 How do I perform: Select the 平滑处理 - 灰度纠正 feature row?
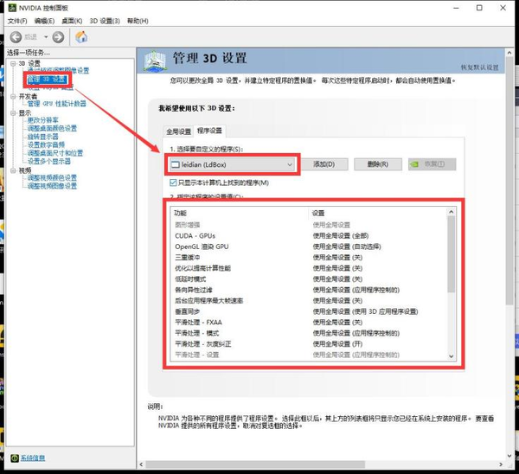(x=309, y=344)
